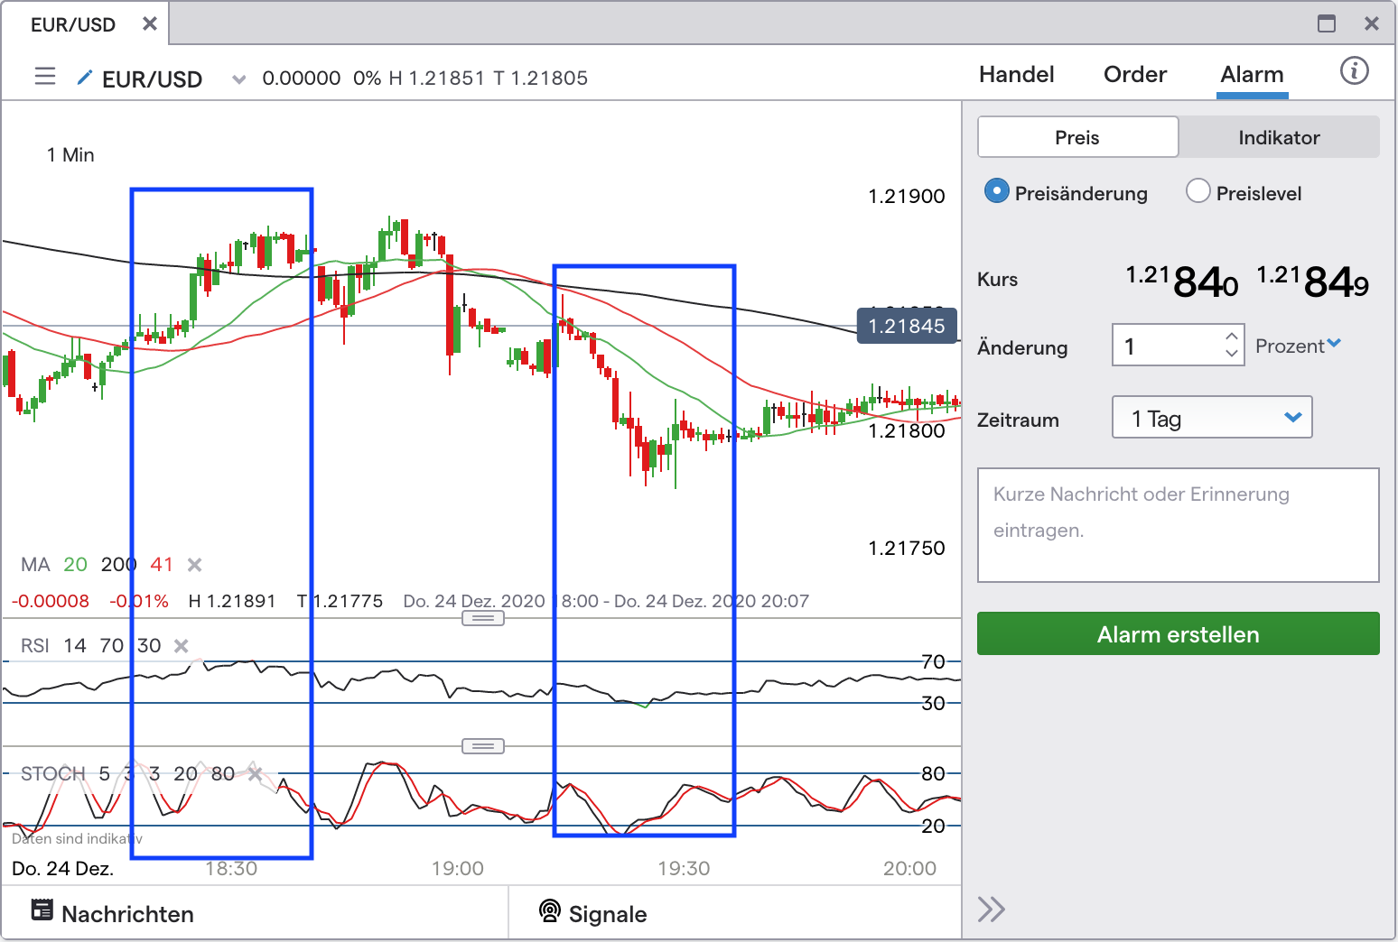This screenshot has height=942, width=1398.
Task: Click the Alarm erstellen button
Action: coord(1178,634)
